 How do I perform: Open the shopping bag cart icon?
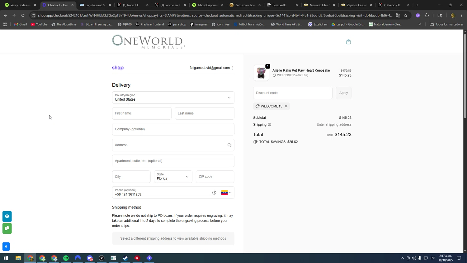tap(348, 42)
